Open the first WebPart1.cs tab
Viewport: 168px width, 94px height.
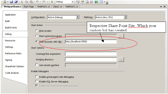44,7
